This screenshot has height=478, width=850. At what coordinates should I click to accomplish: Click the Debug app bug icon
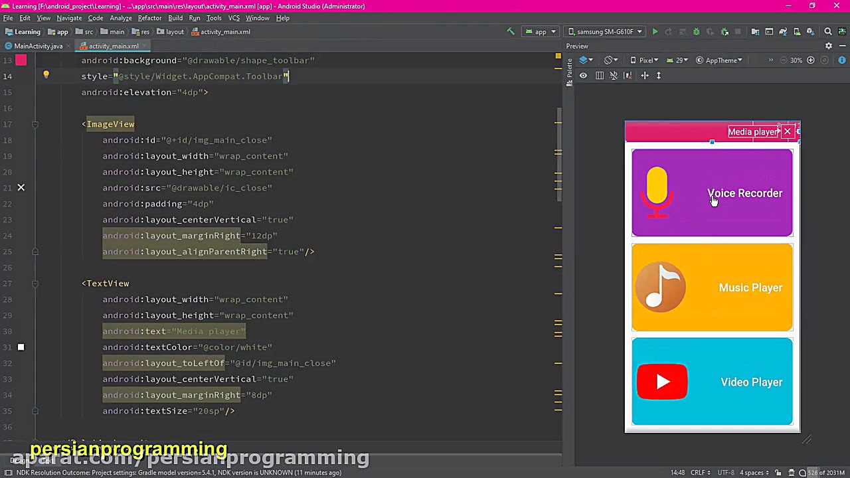click(x=696, y=32)
